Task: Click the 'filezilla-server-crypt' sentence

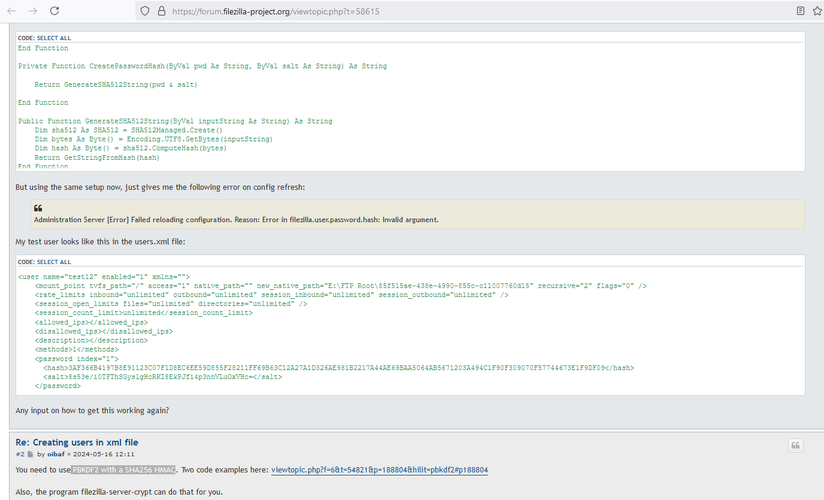Action: tap(120, 492)
